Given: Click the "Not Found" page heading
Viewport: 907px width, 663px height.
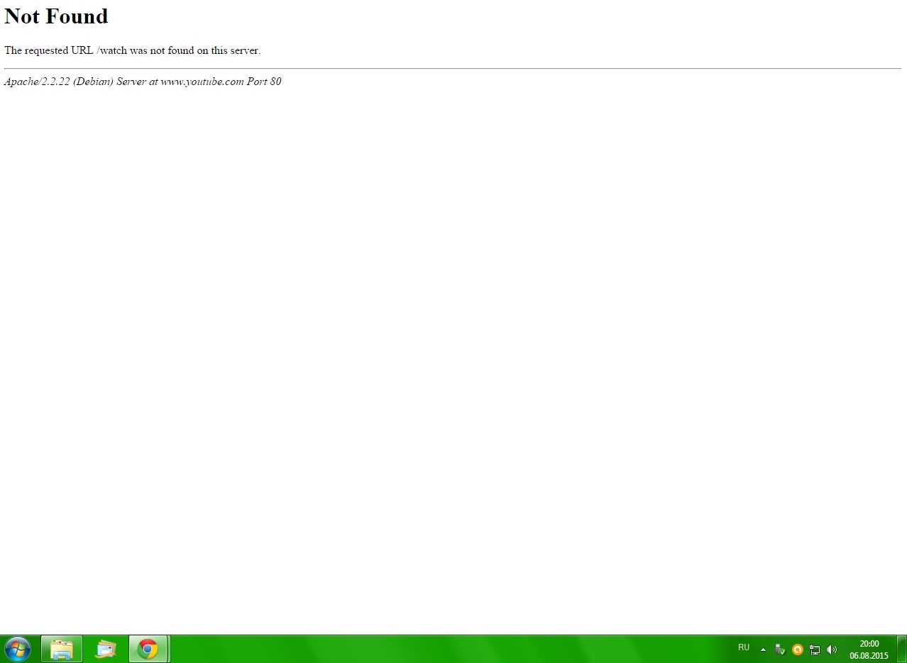Looking at the screenshot, I should [x=56, y=16].
